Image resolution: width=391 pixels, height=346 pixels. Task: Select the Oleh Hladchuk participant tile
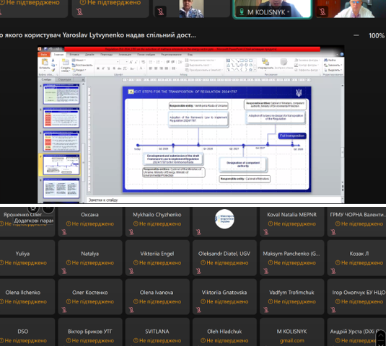(224, 332)
